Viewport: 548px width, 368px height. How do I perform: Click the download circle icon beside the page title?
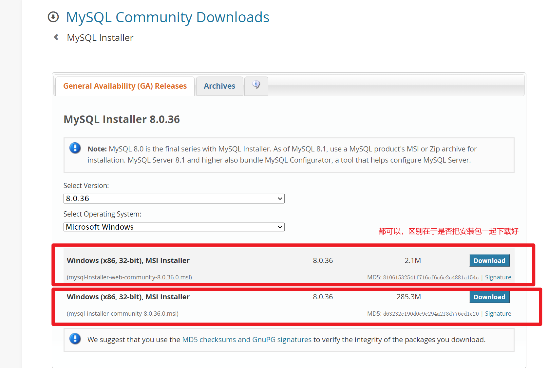[x=53, y=17]
